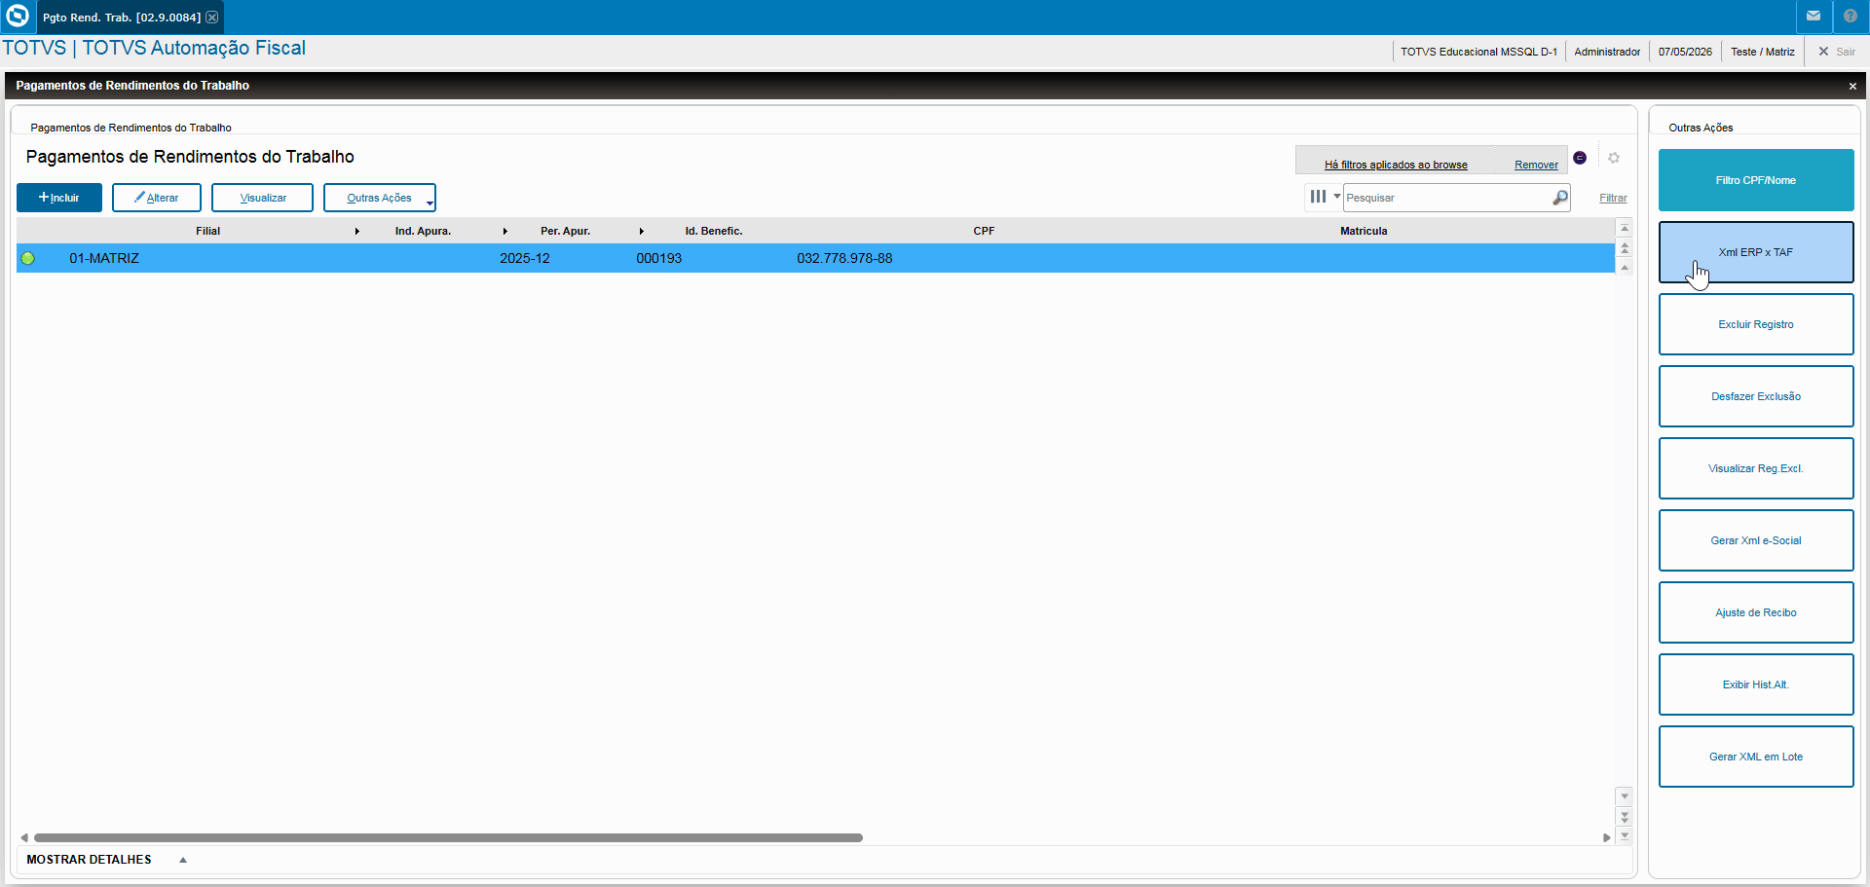Click the arrow after Ind. Apura. column
The width and height of the screenshot is (1870, 887).
click(505, 232)
